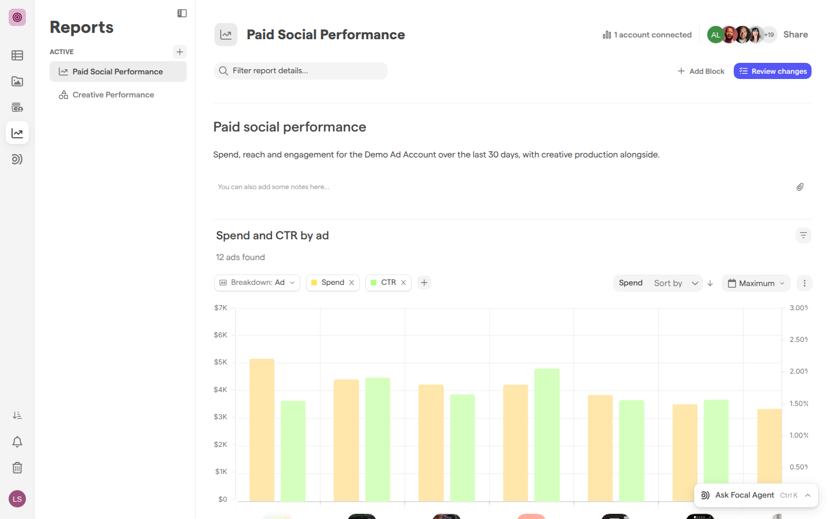The width and height of the screenshot is (830, 519).
Task: Remove the Spend metric chip
Action: tap(352, 283)
